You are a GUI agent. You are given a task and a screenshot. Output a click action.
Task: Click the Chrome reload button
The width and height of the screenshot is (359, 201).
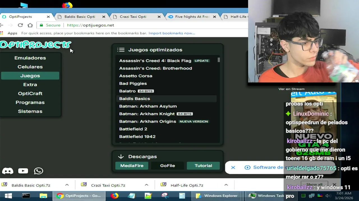coord(20,25)
